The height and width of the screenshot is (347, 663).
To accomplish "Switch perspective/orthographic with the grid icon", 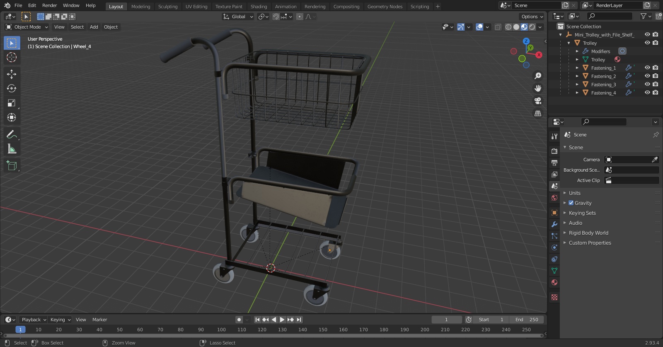I will 538,113.
